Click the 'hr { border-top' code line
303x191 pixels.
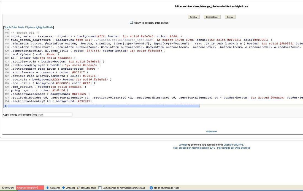[43, 58]
